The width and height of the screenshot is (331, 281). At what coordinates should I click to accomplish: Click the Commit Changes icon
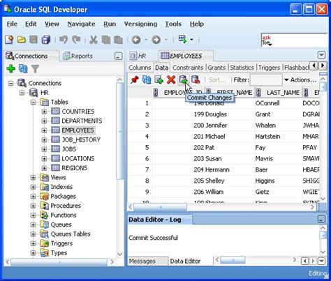tap(183, 79)
